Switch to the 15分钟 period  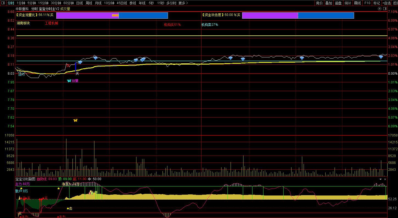coord(43,3)
